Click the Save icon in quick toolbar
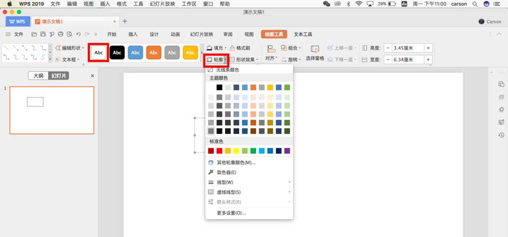 click(x=43, y=34)
